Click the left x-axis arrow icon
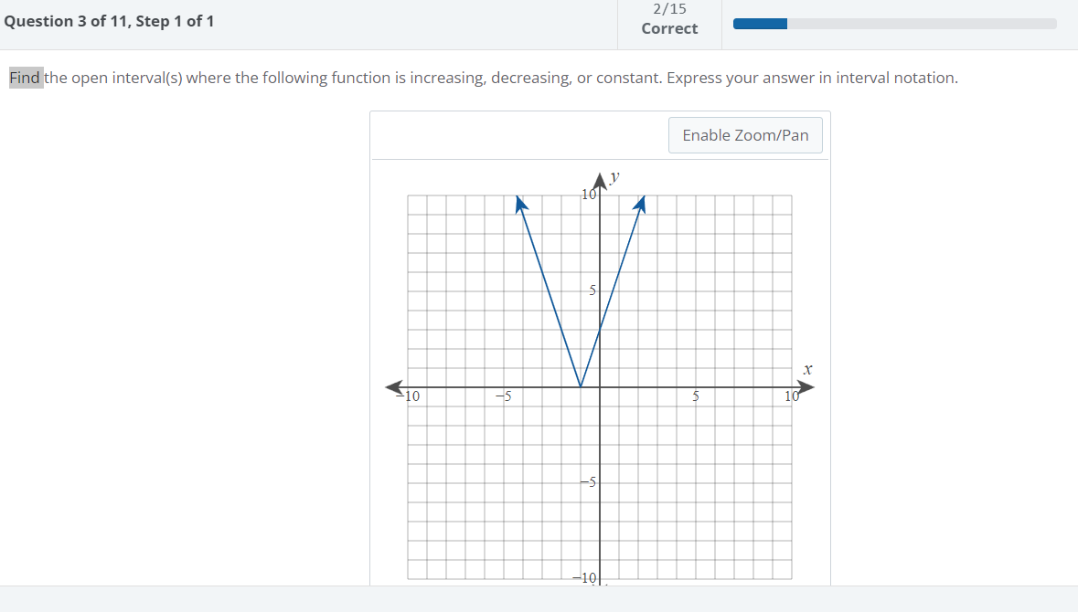Viewport: 1078px width, 612px height. tap(394, 386)
